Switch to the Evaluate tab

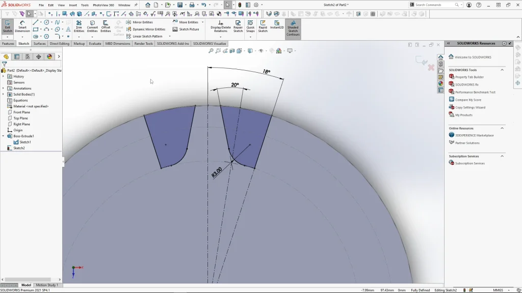[x=95, y=44]
